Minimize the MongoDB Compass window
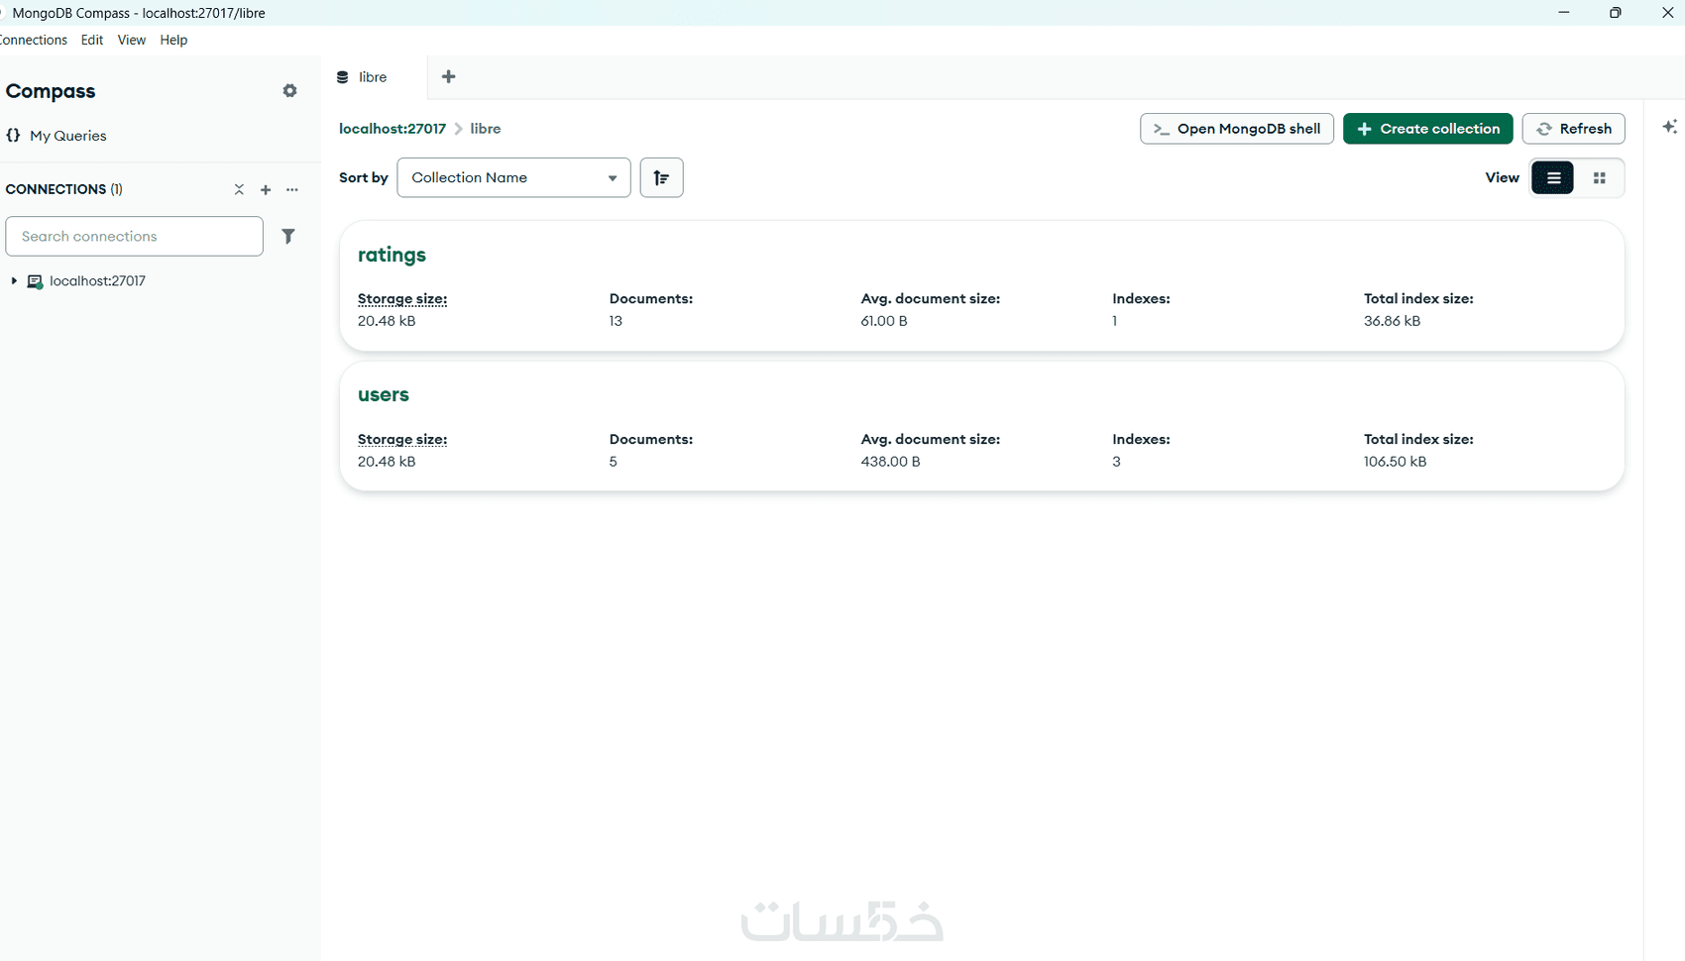 point(1564,13)
